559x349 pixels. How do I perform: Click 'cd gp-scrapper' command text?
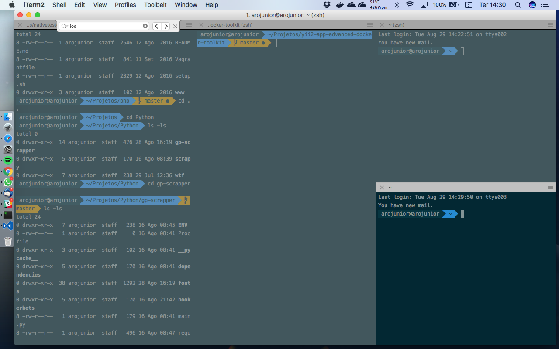[169, 184]
